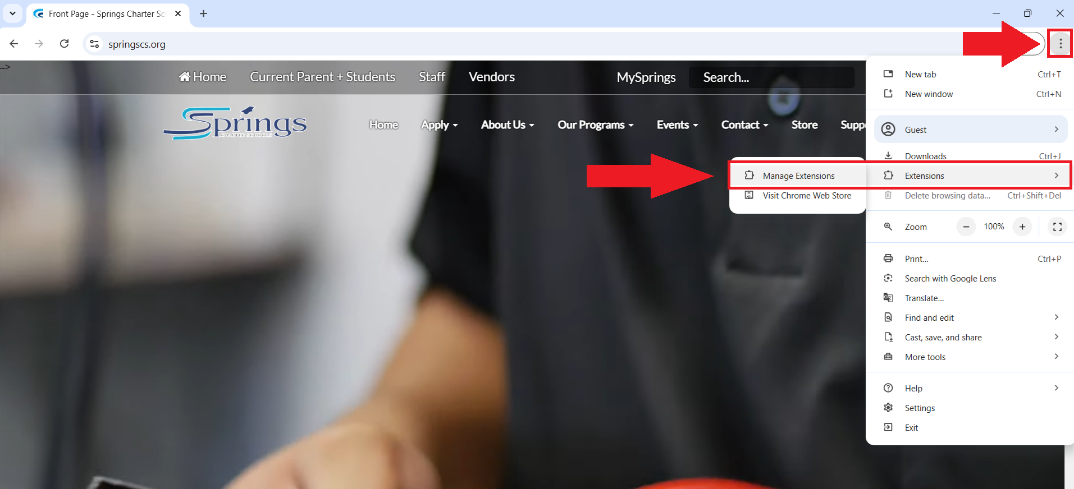The height and width of the screenshot is (489, 1074).
Task: Open Settings from Chrome menu
Action: point(920,408)
